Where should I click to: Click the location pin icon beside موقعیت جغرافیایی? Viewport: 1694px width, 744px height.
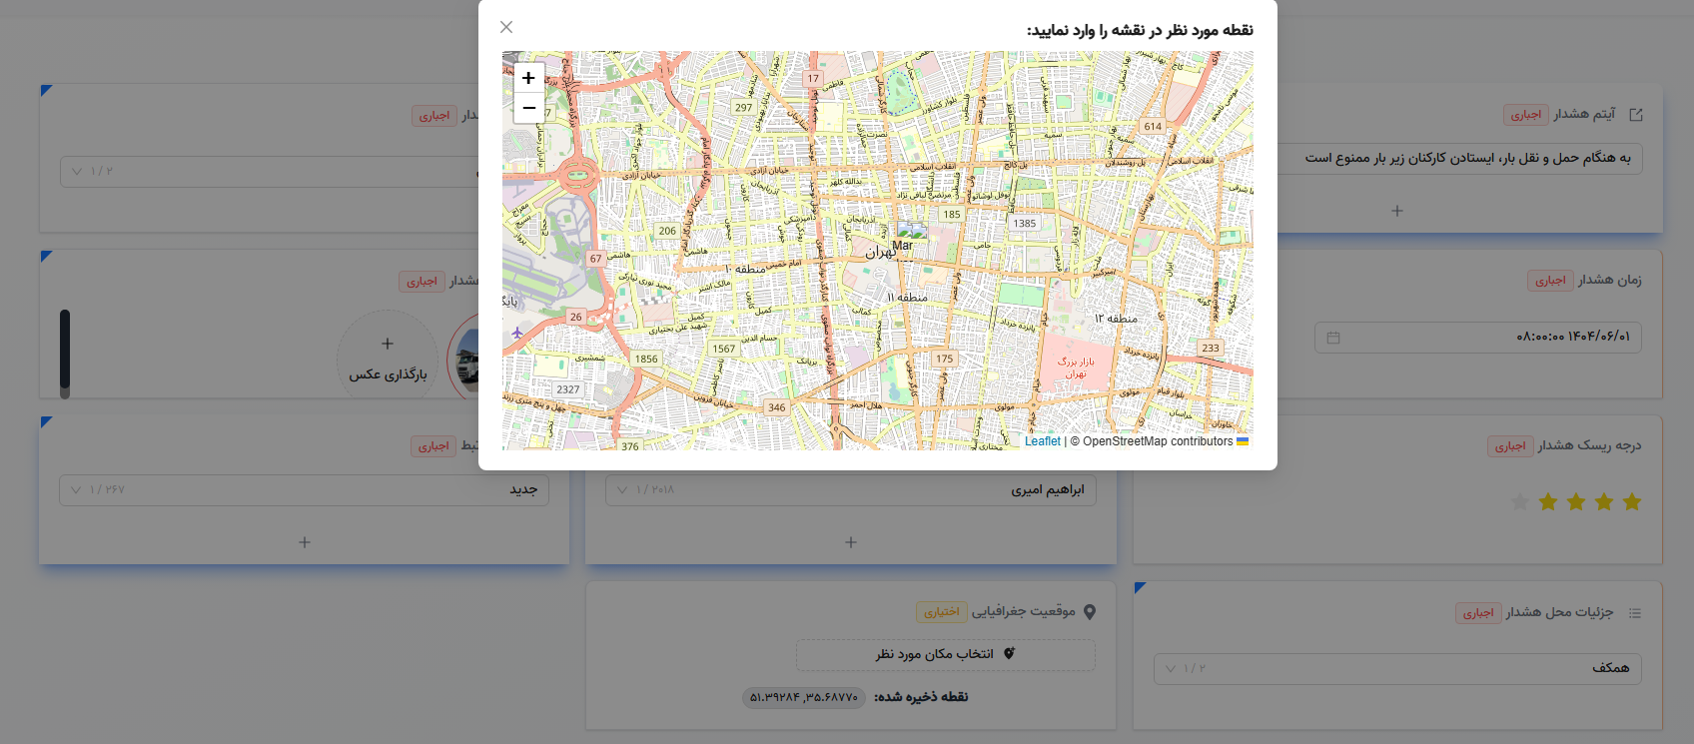click(x=1090, y=612)
